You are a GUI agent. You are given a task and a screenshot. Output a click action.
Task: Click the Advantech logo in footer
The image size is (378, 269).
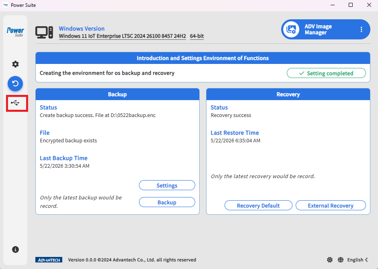[x=49, y=260]
